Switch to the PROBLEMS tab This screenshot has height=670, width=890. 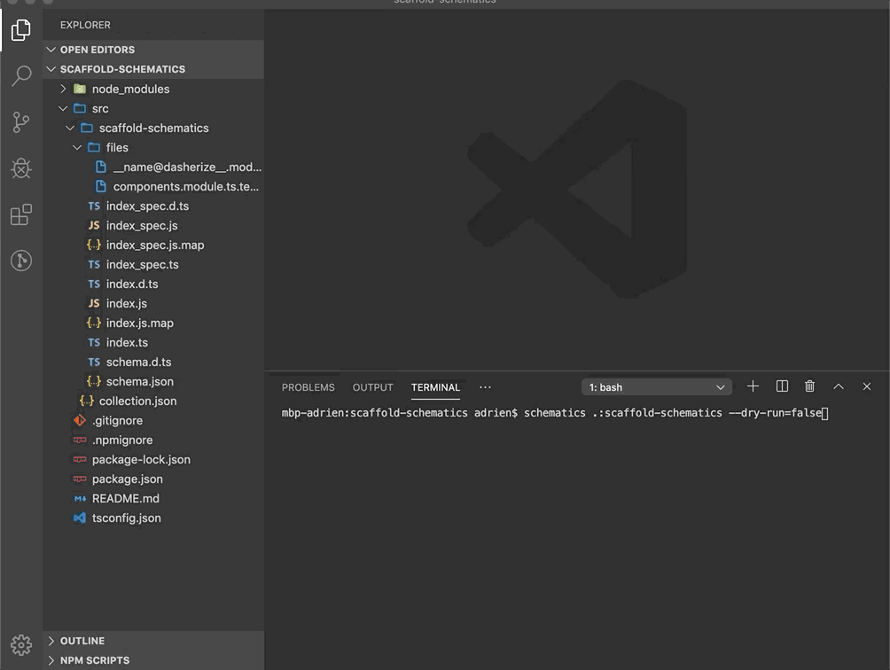[x=308, y=387]
